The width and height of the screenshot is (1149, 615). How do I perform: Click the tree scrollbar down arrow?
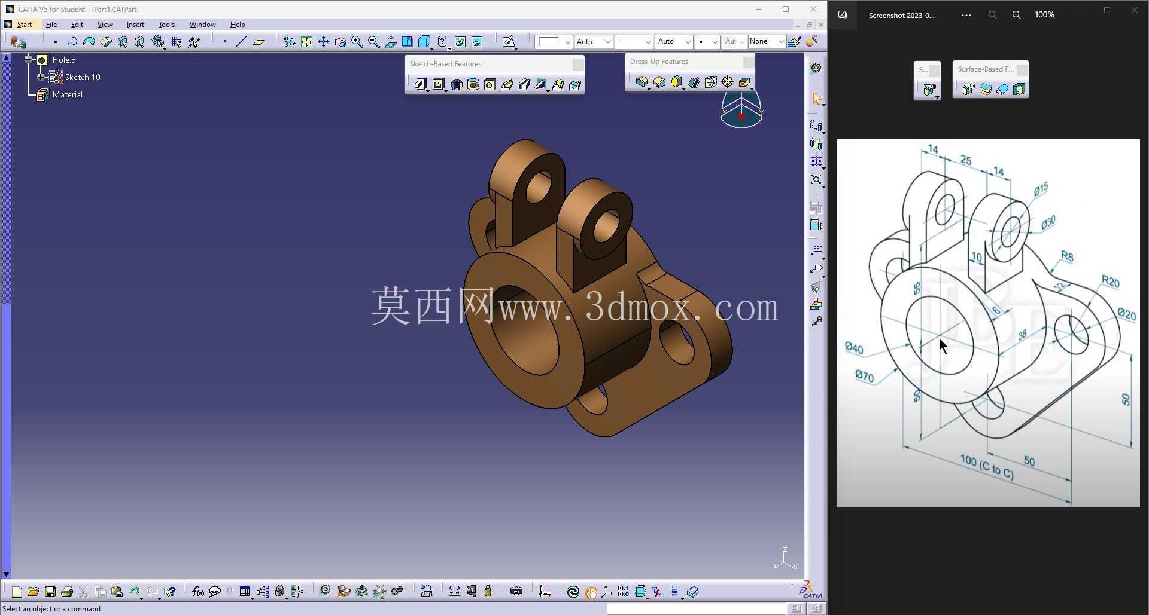6,574
